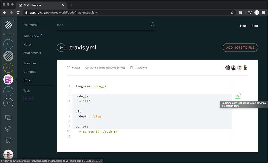Open a new browser tab
Viewport: 268px width, 163px height.
tap(71, 5)
